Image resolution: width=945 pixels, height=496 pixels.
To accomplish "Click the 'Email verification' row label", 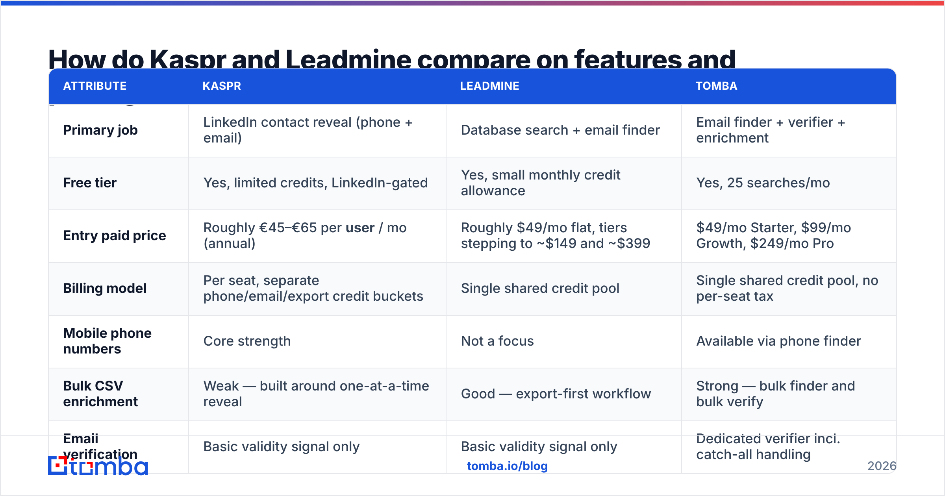I will pyautogui.click(x=100, y=446).
